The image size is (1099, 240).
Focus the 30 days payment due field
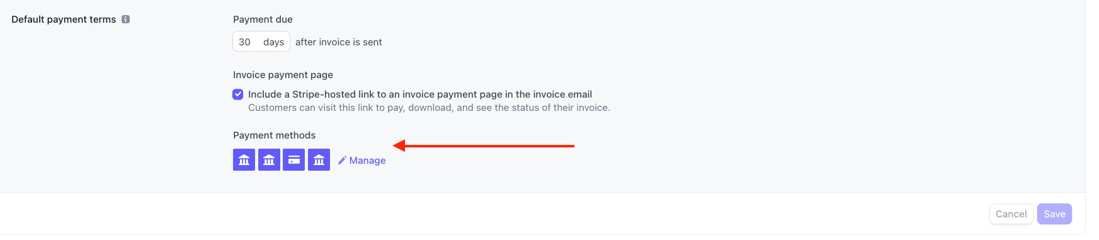point(261,42)
